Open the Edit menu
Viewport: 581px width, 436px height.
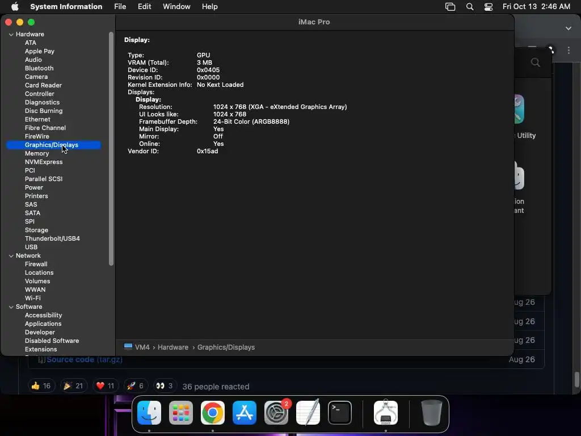coord(144,7)
